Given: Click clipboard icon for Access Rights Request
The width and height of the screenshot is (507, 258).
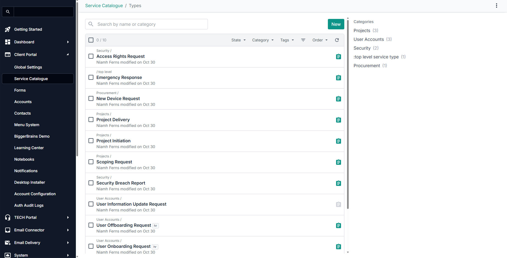Looking at the screenshot, I should coord(339,56).
